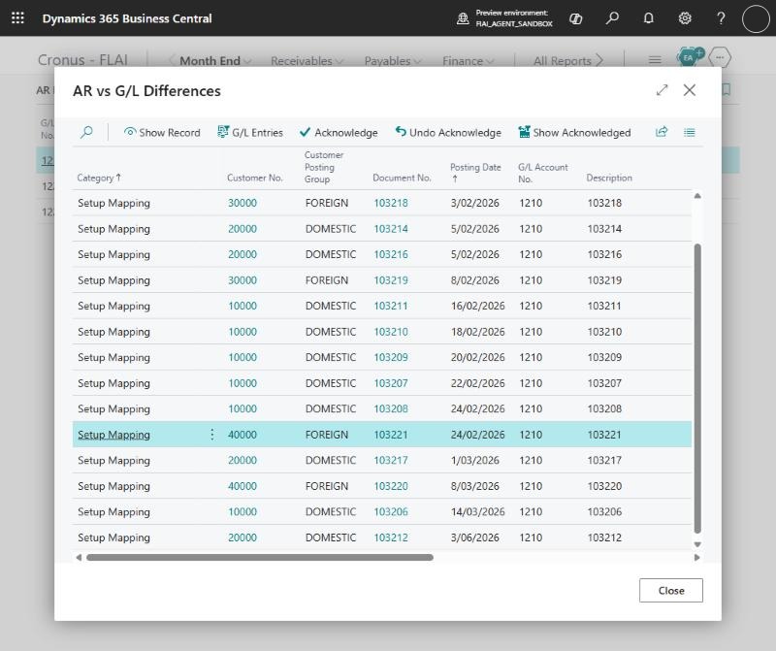Screen dimensions: 776x651
Task: Click the left arrow of horizontal scrollbar
Action: [79, 558]
